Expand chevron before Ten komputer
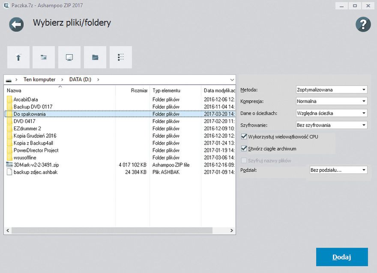 click(x=16, y=79)
